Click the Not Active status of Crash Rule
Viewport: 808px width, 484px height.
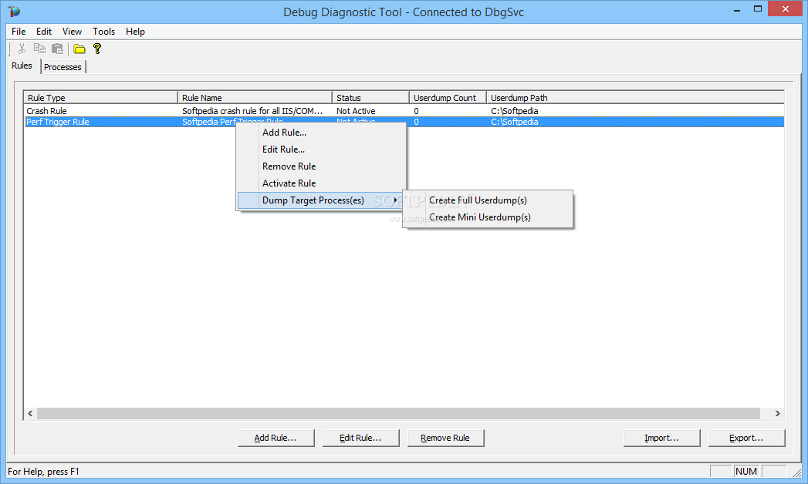356,110
